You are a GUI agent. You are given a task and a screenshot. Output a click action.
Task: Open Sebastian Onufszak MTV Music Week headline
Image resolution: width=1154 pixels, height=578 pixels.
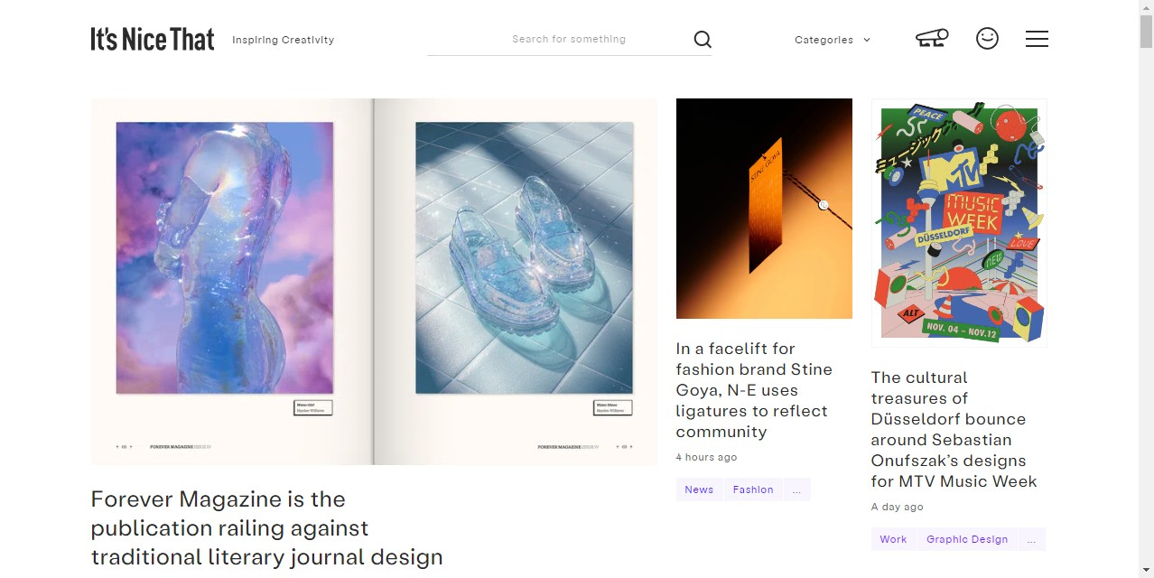pos(954,429)
